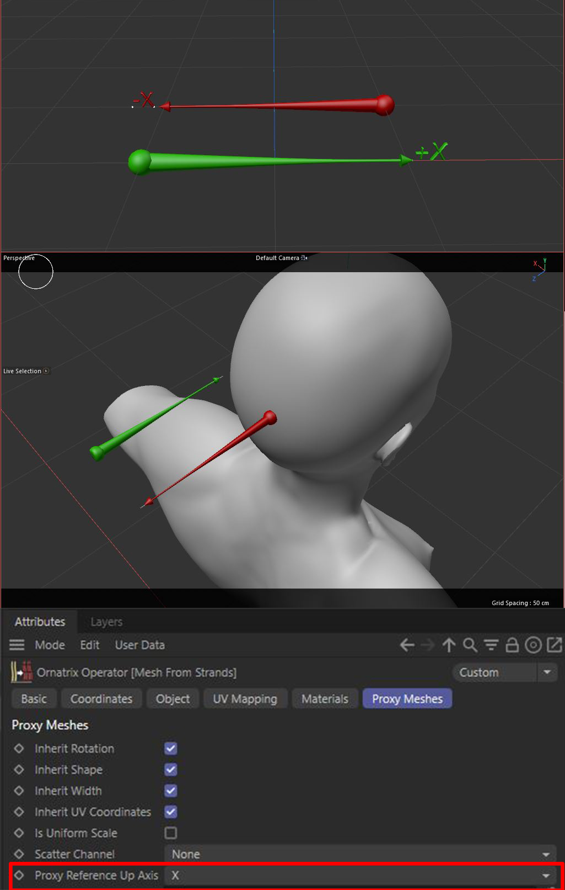Open the hamburger menu in Attributes panel
Screen dimensions: 565x890
(17, 645)
